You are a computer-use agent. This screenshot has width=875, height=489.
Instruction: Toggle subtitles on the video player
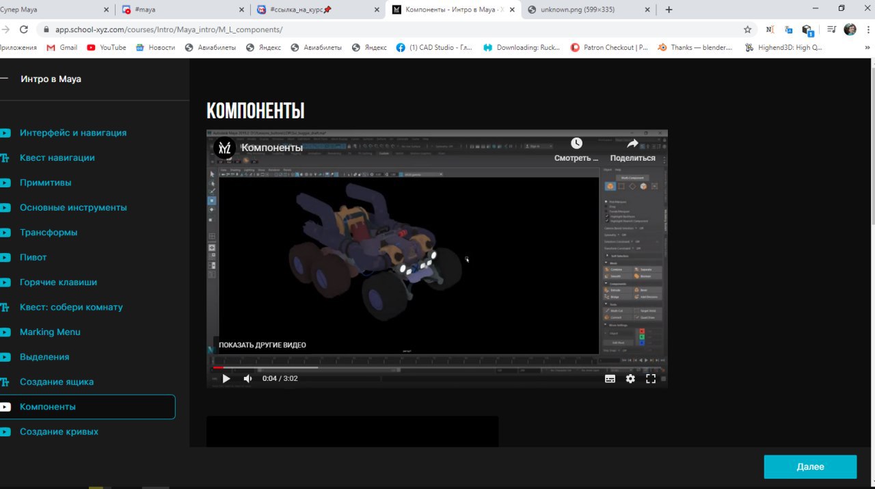click(610, 378)
